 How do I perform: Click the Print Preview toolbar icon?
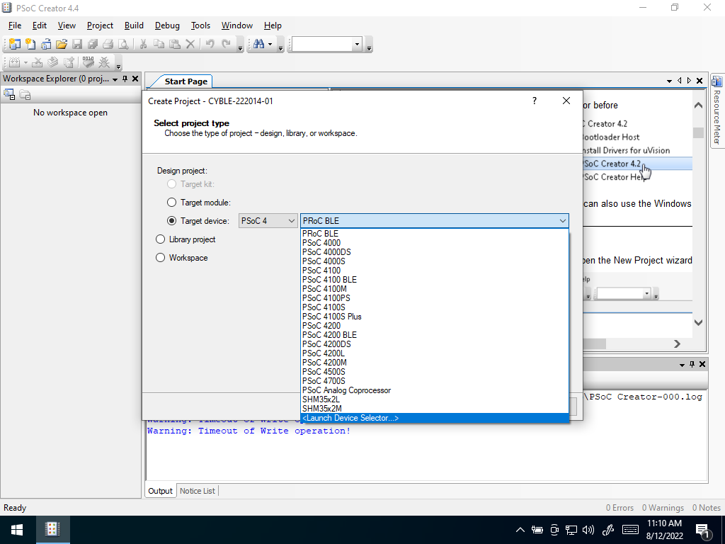(x=123, y=44)
